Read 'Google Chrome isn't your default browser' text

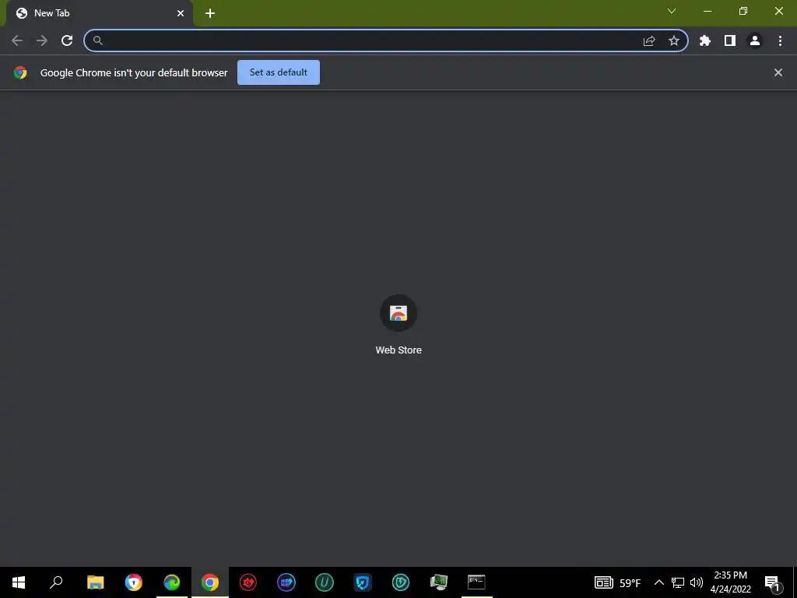click(x=134, y=72)
